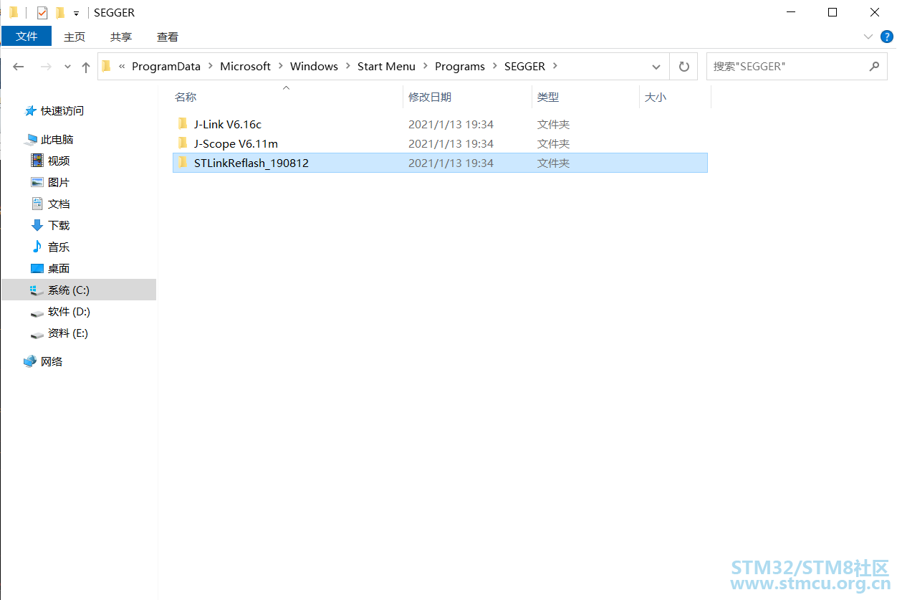This screenshot has width=897, height=600.
Task: Click the search magnifier icon
Action: pos(873,66)
